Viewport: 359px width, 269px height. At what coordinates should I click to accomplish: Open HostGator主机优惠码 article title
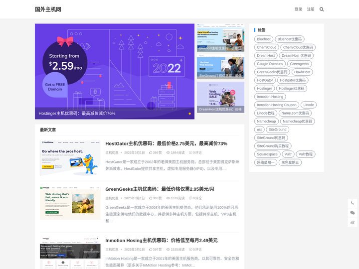[166, 143]
